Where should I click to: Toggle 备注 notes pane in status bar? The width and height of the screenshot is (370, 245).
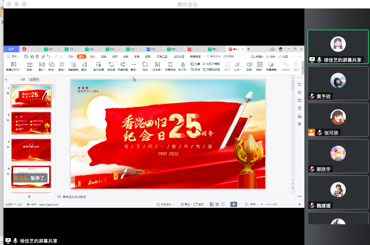click(185, 204)
